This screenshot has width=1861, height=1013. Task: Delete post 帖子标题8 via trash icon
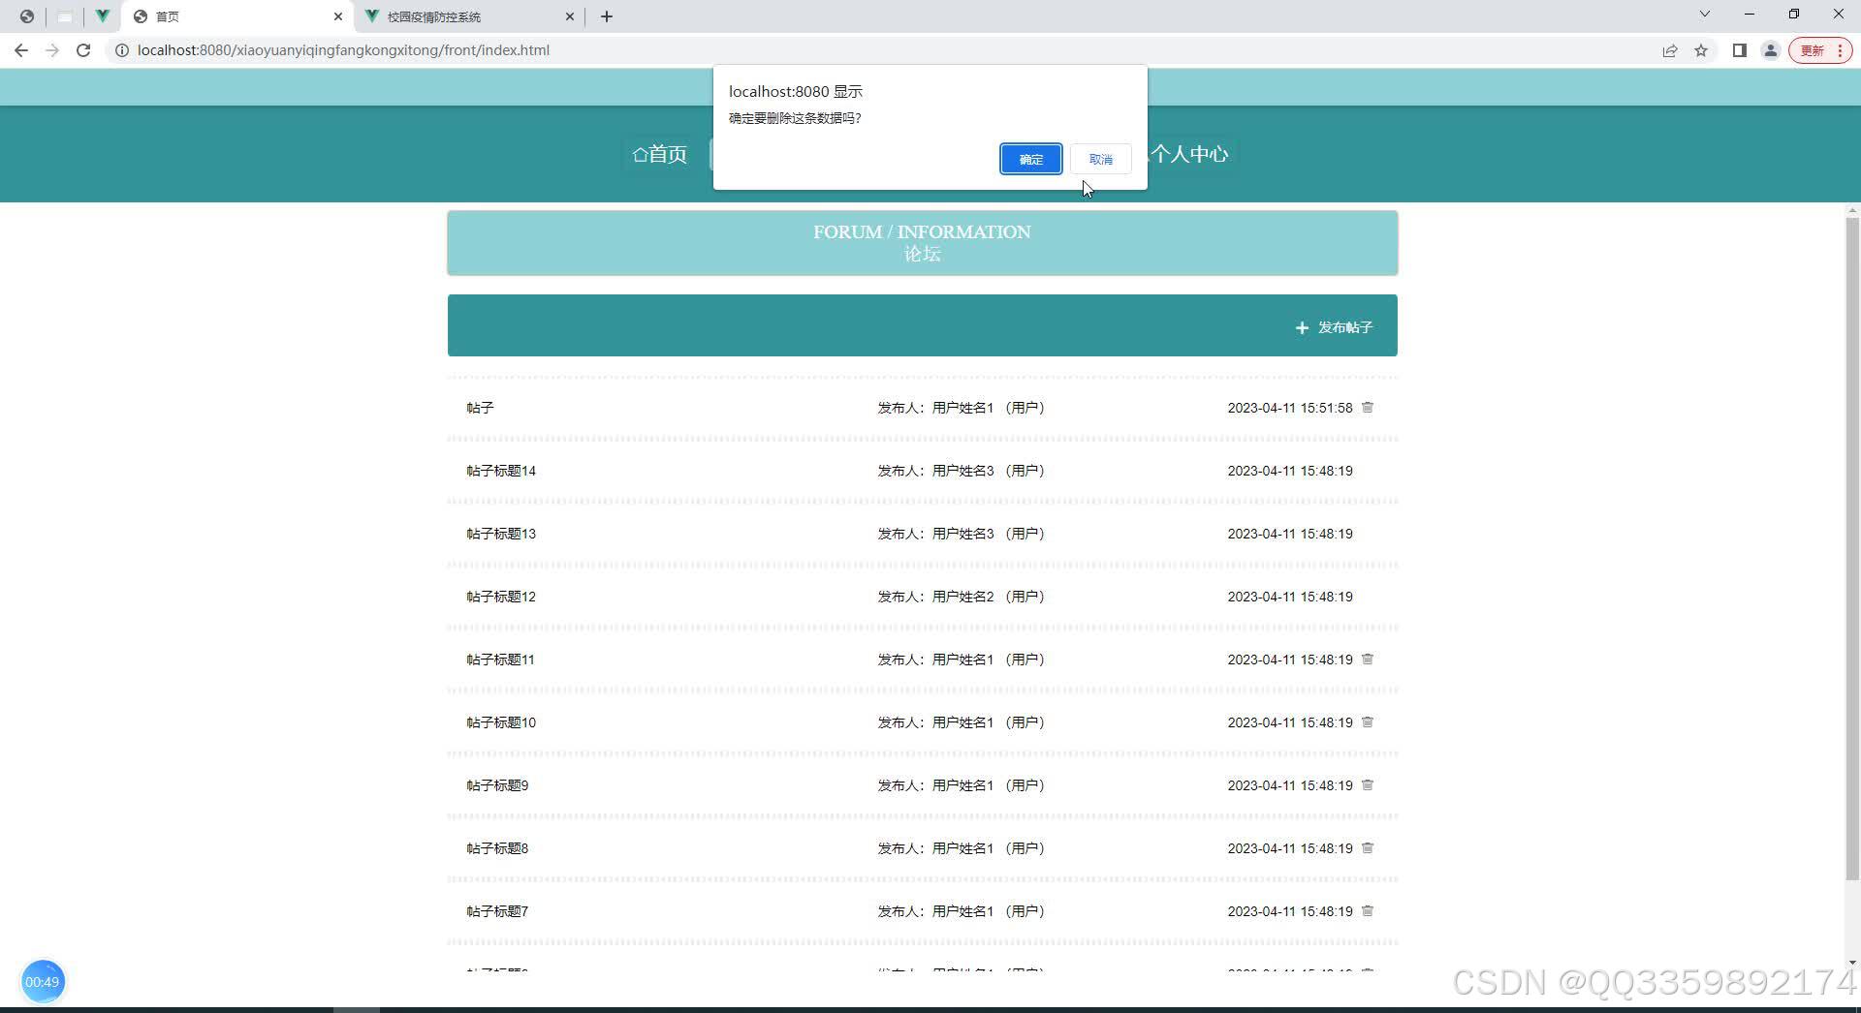coord(1368,848)
